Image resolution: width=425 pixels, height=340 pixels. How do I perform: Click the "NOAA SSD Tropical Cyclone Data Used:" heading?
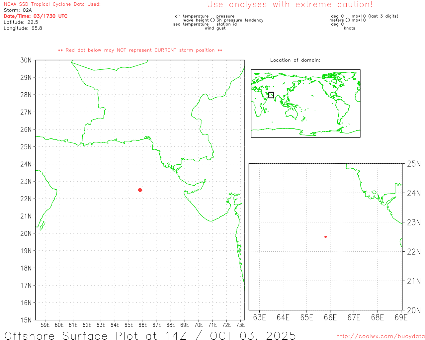point(52,4)
